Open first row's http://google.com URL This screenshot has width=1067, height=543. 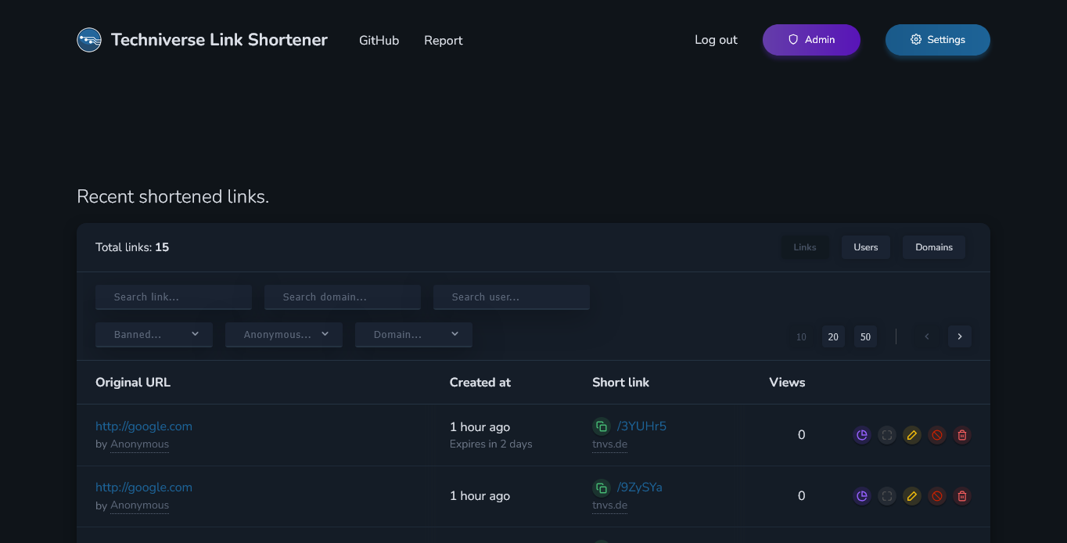tap(144, 426)
